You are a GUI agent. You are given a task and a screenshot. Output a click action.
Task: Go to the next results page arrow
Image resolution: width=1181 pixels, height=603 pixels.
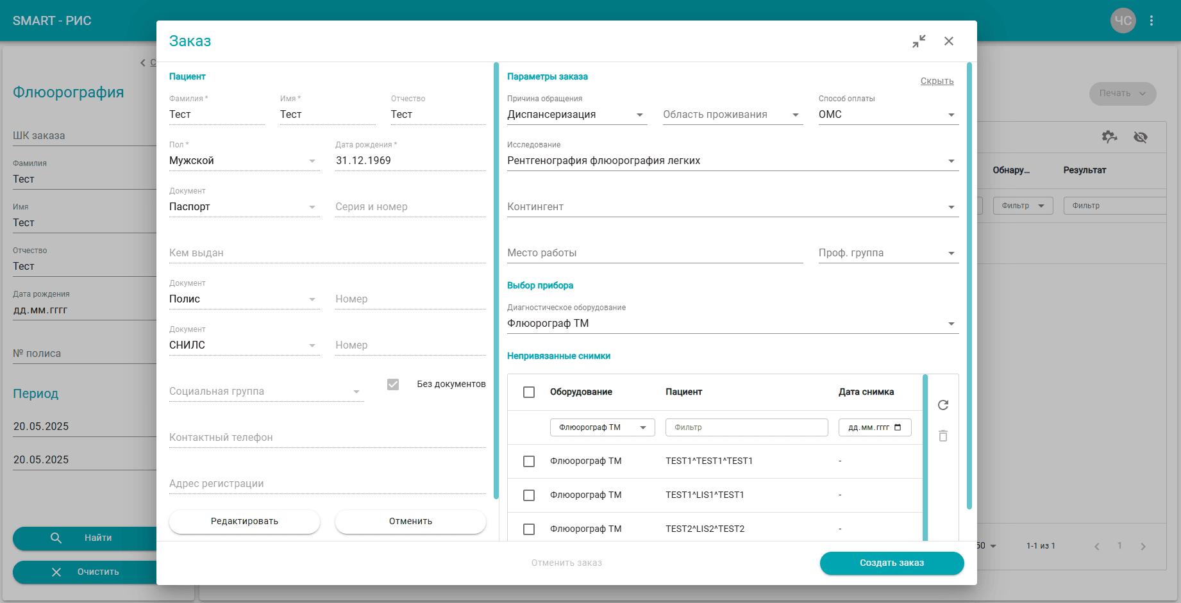tap(1143, 547)
